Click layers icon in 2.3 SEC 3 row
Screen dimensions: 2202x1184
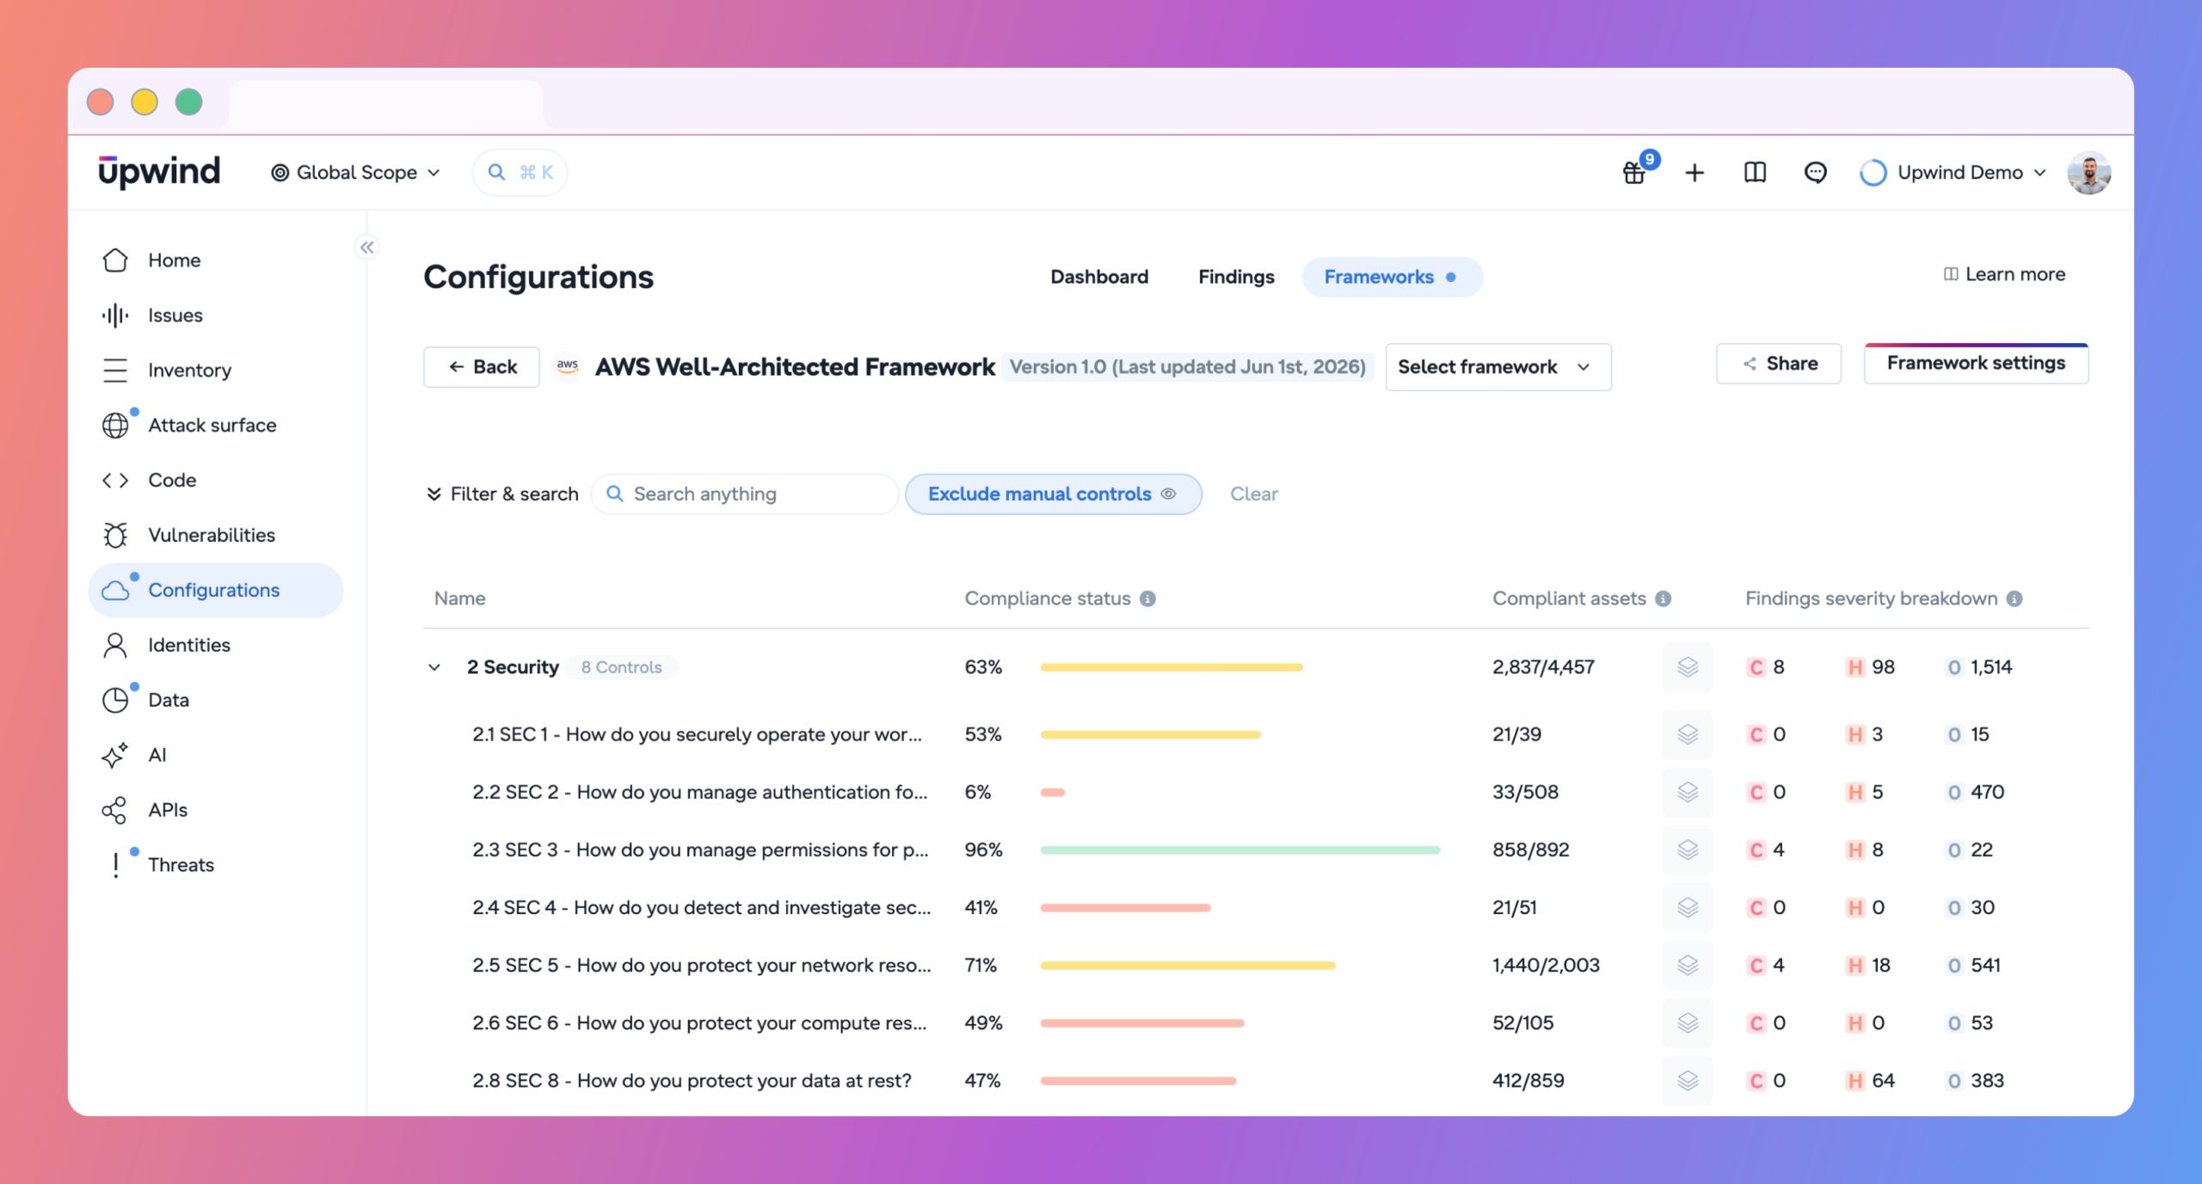click(x=1688, y=850)
